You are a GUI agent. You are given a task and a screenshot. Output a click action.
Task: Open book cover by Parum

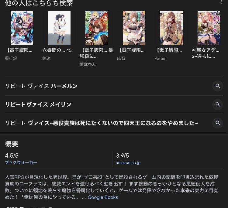(x=171, y=28)
